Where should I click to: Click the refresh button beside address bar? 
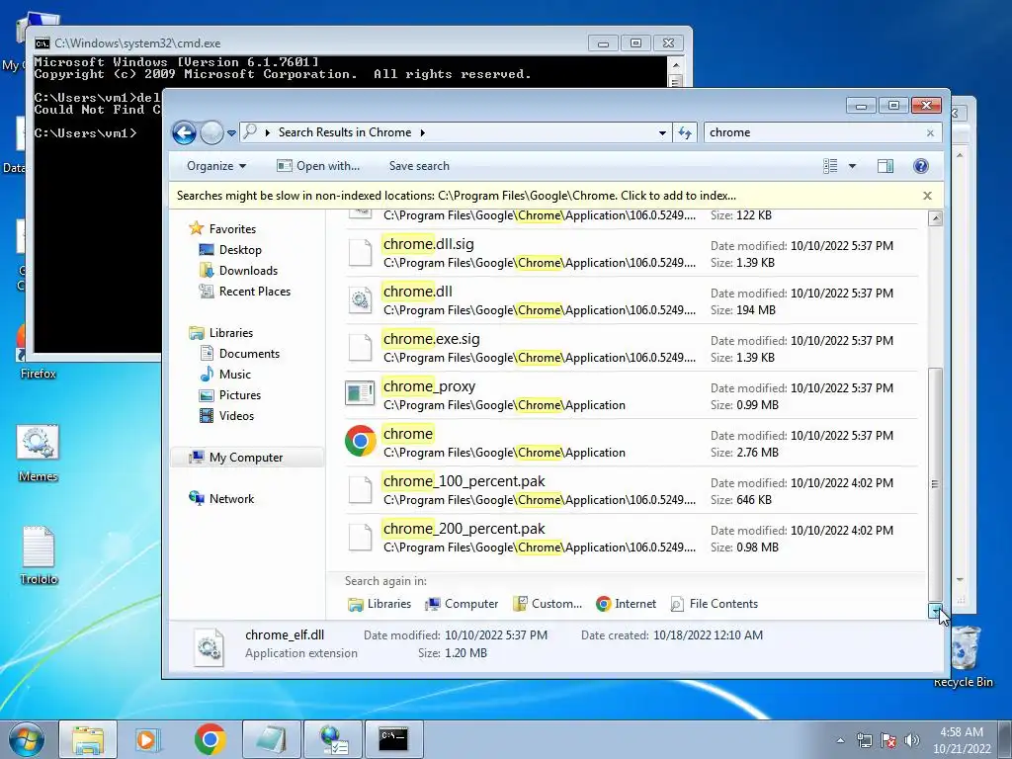(x=685, y=133)
